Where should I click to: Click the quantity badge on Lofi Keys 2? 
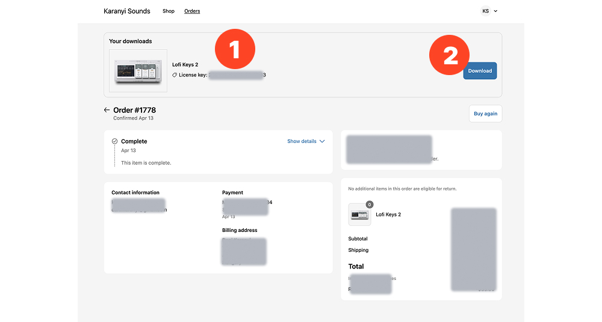click(370, 205)
